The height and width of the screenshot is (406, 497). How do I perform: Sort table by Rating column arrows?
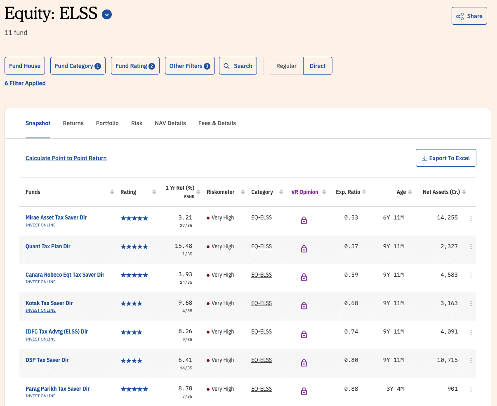click(154, 192)
